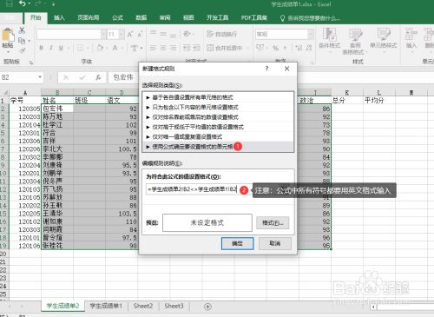Click the center align icon

click(x=163, y=48)
